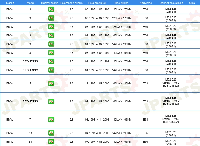Click petrol fuel icon in BMW 7 E38 row
Viewport: 200px width, 146px height.
[51, 120]
